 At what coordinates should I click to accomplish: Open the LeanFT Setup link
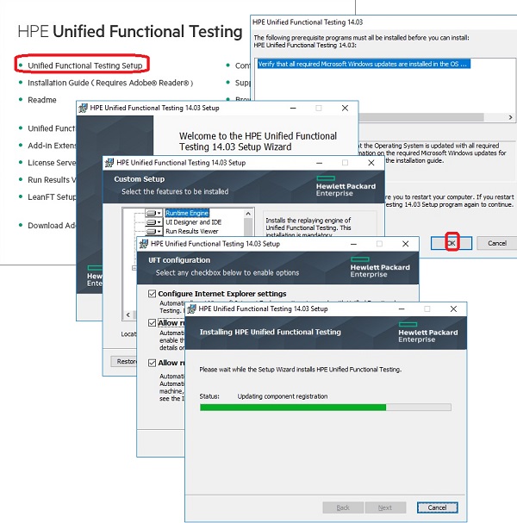tap(52, 196)
